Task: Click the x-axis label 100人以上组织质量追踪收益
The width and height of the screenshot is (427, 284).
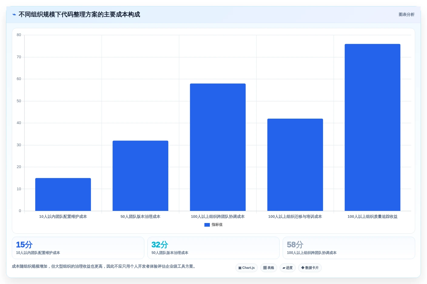Action: click(x=372, y=217)
